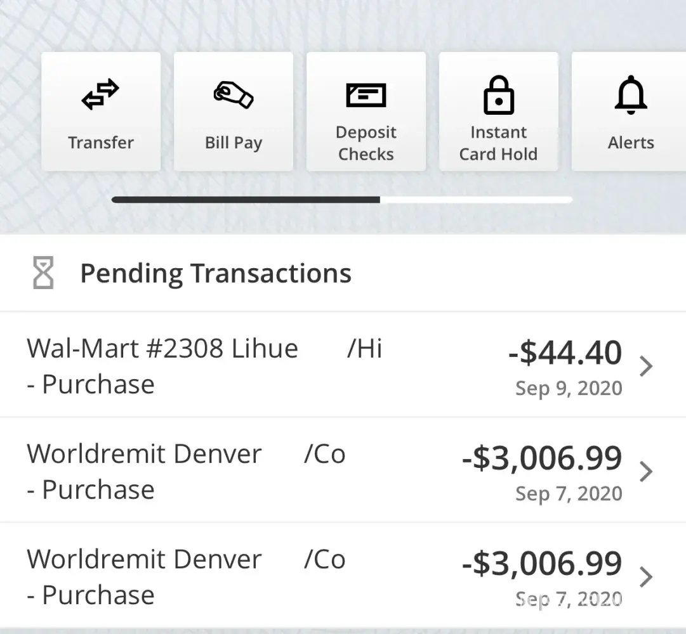Tap the Sep 9, 2020 transaction date
This screenshot has height=634, width=686.
569,388
